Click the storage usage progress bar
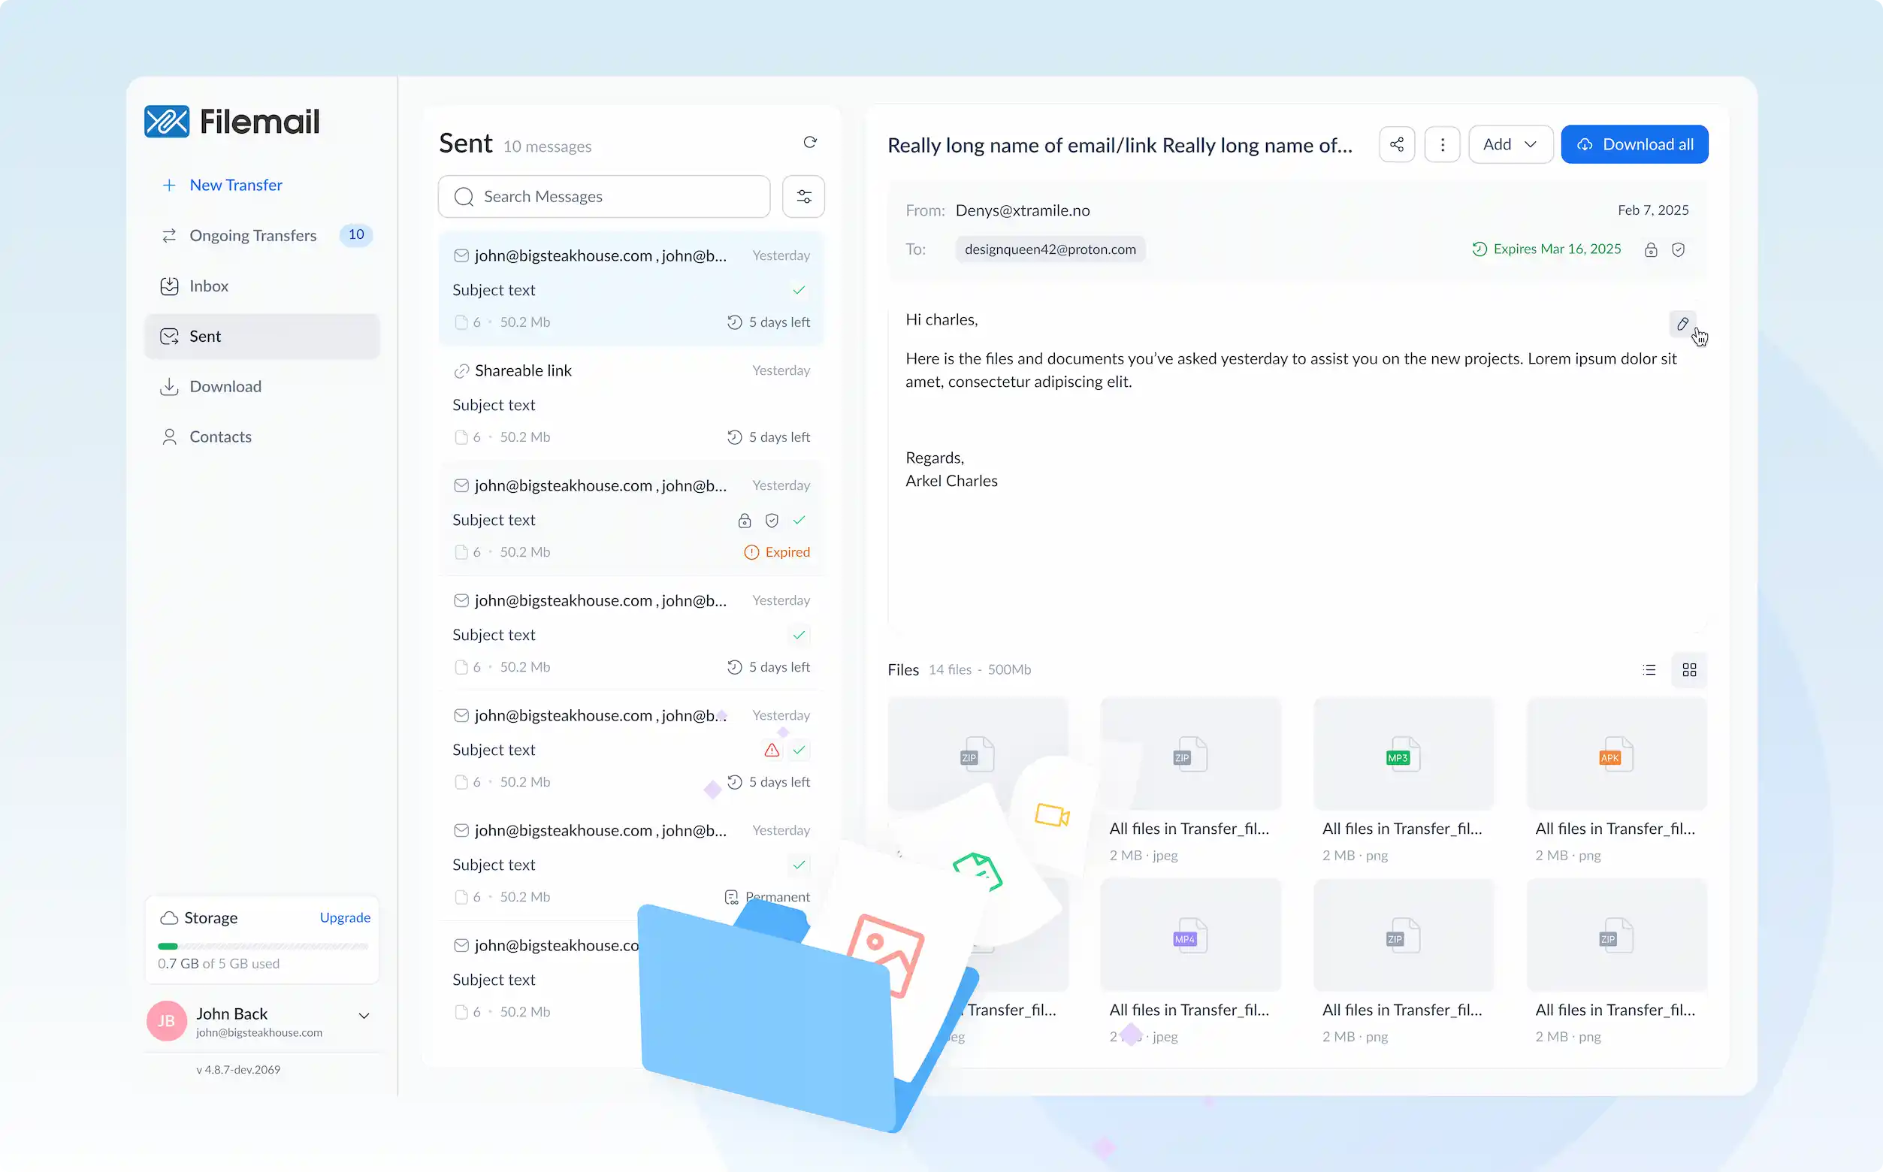1883x1172 pixels. pyautogui.click(x=263, y=946)
